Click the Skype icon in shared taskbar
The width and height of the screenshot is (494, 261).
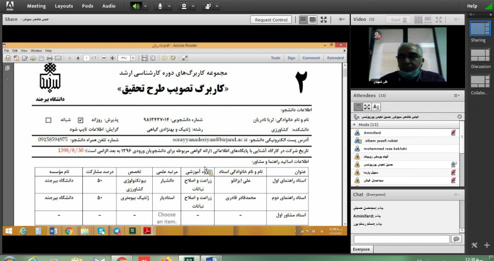[x=101, y=231]
